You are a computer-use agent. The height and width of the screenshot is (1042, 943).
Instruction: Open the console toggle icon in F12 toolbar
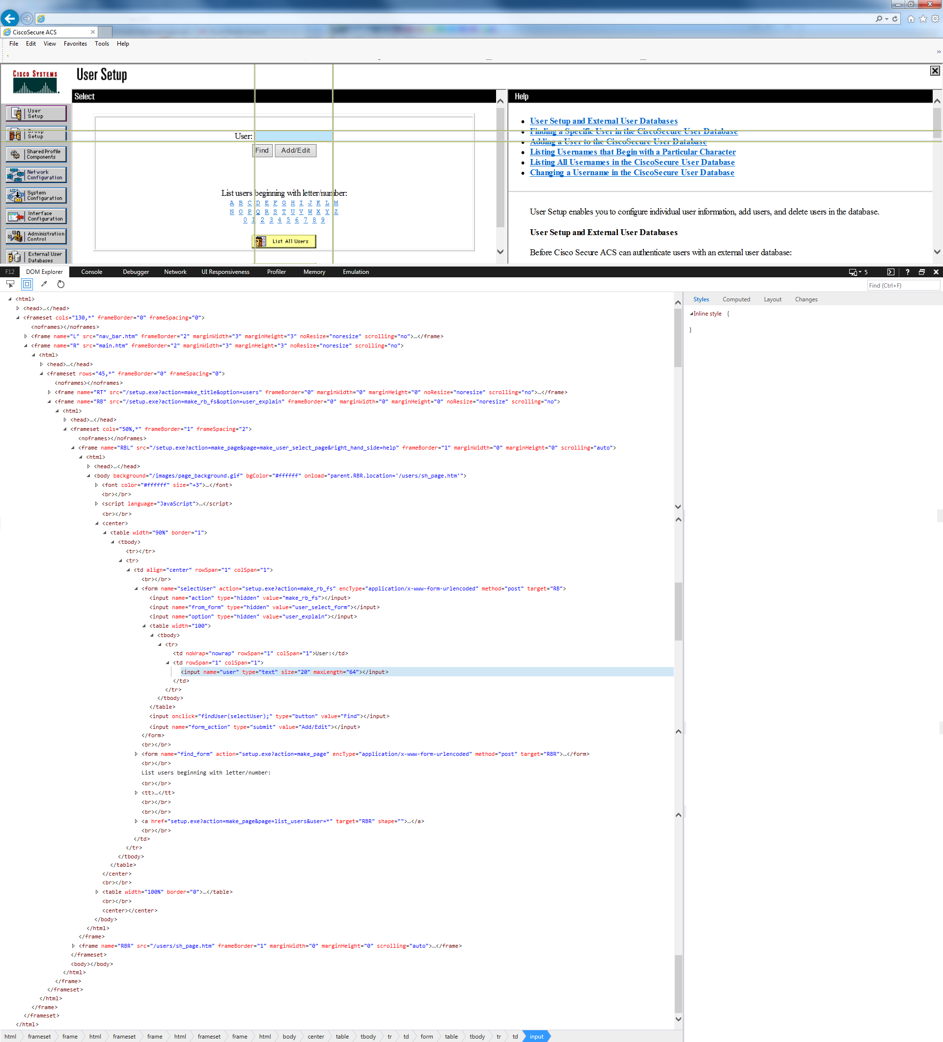(x=891, y=272)
